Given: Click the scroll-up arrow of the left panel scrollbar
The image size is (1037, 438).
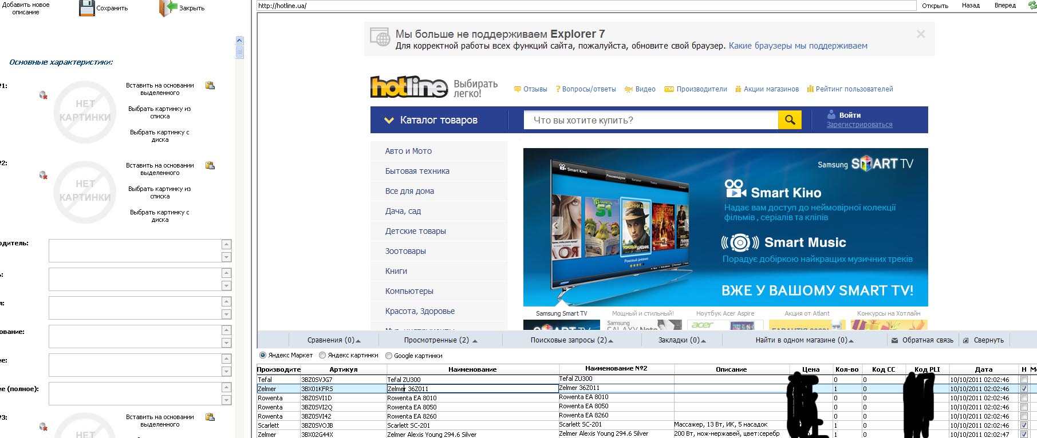Looking at the screenshot, I should pyautogui.click(x=239, y=41).
